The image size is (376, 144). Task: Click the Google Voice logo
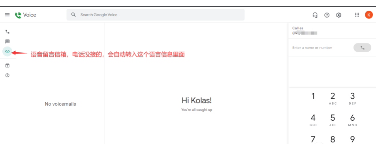pos(25,15)
